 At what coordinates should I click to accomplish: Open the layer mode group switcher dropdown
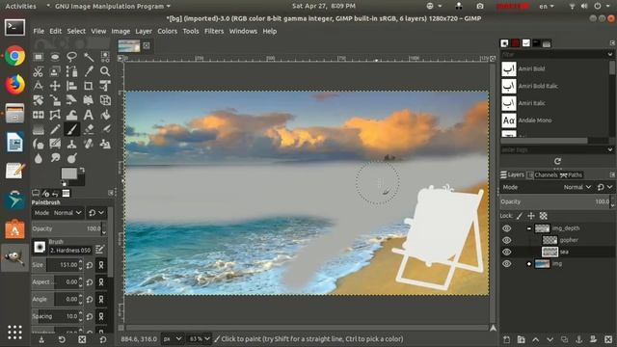point(604,187)
